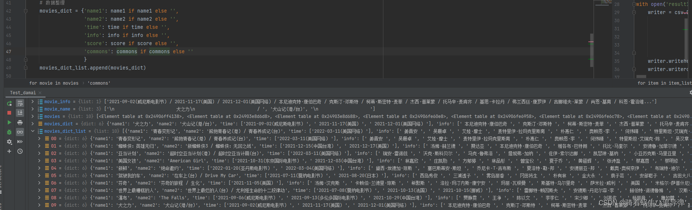Collapse code fold at line 42
This screenshot has width=692, height=210.
point(26,11)
